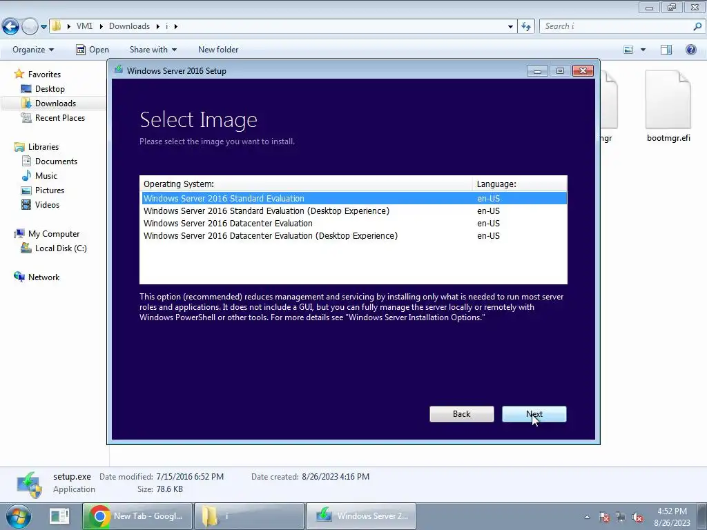Click Open in the Explorer toolbar

pyautogui.click(x=93, y=50)
